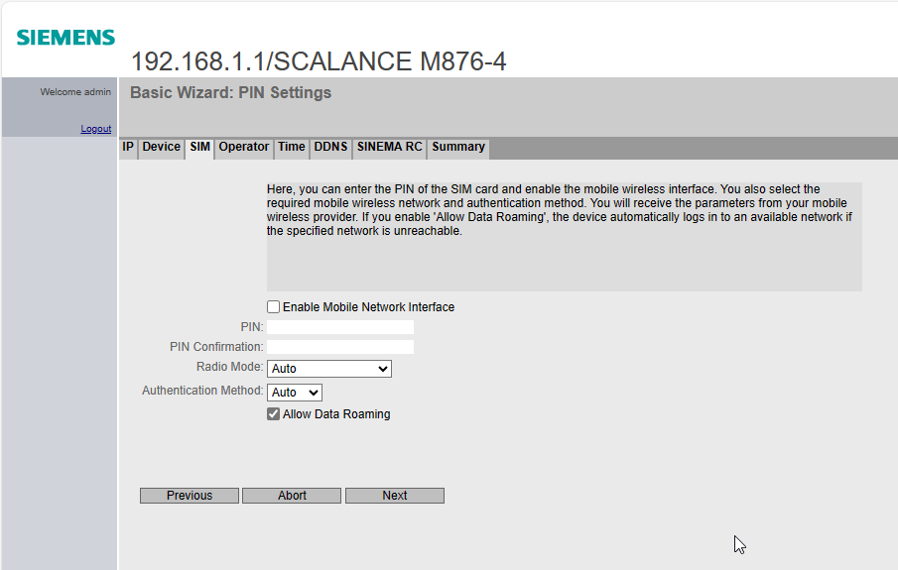The image size is (898, 570).
Task: Abort the Basic Wizard
Action: click(292, 496)
